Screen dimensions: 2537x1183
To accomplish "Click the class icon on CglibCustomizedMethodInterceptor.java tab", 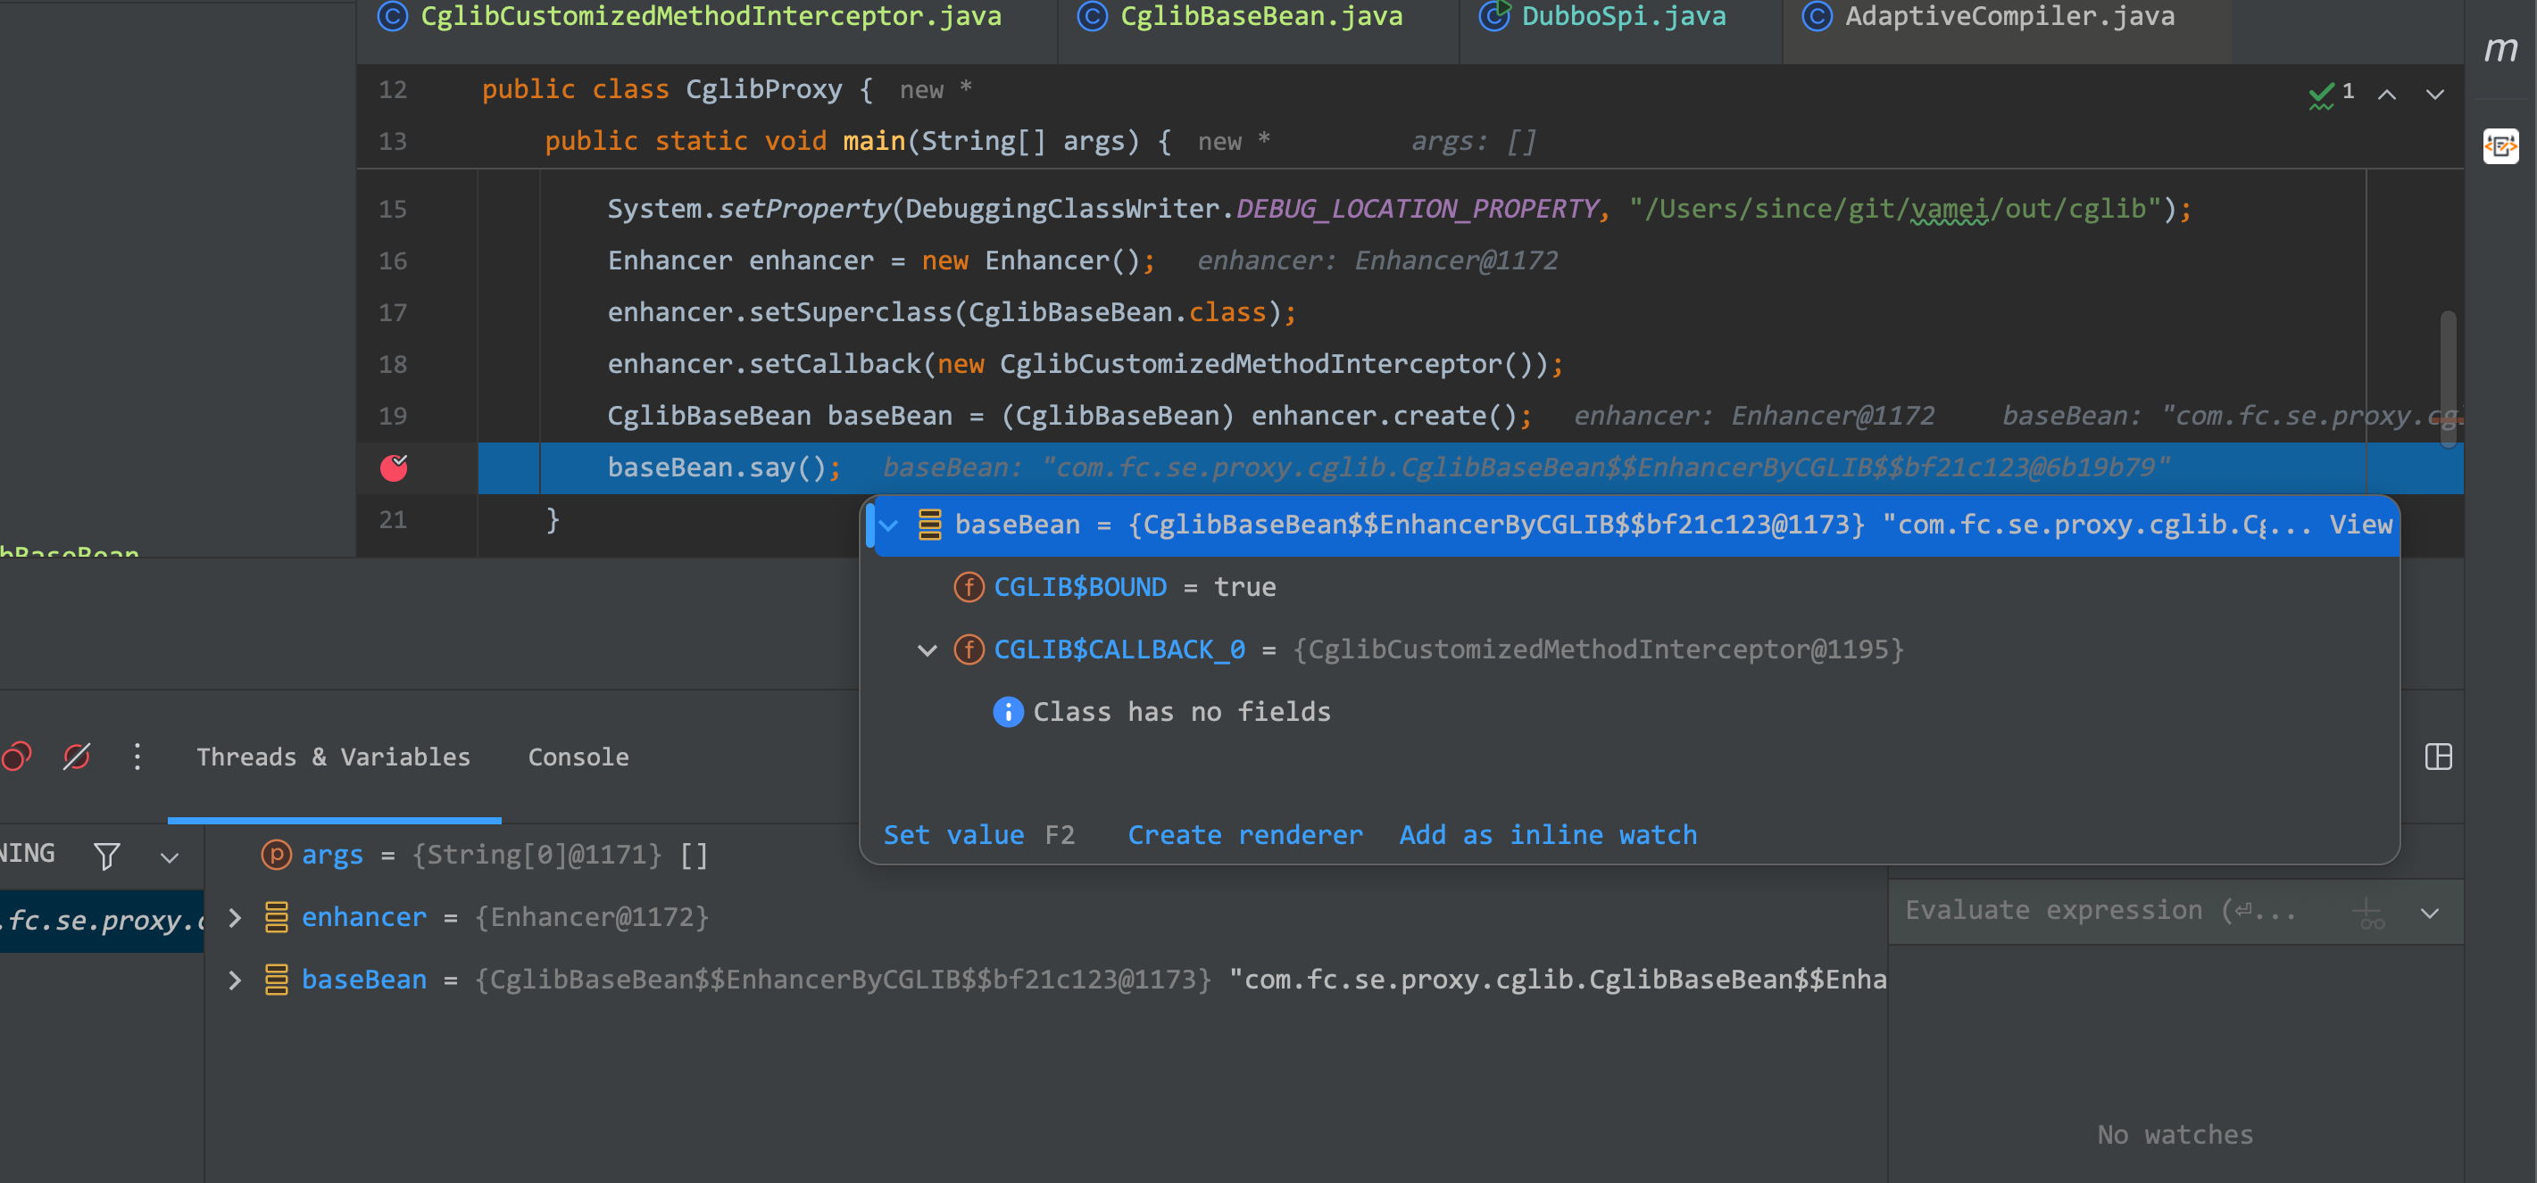I will 392,17.
